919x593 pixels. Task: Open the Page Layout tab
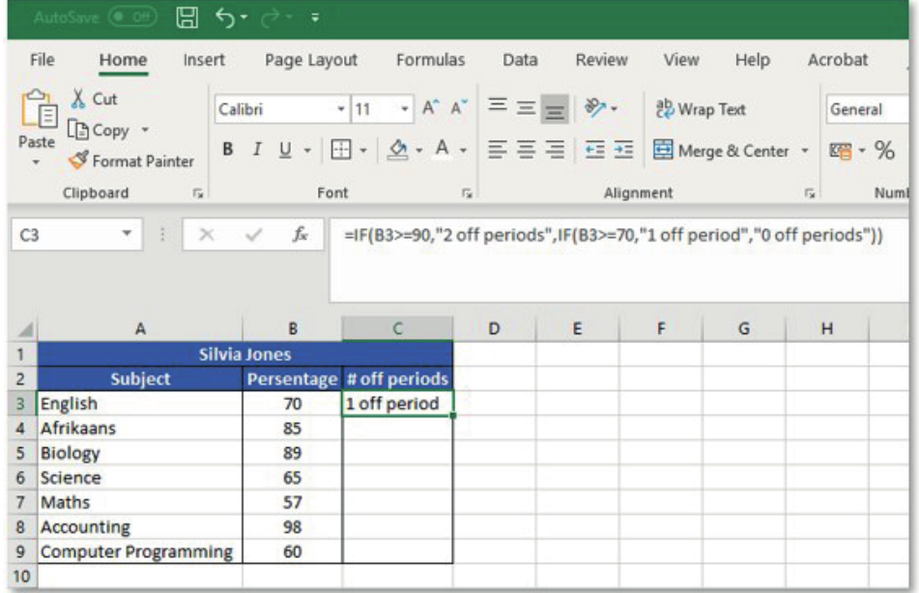click(310, 60)
